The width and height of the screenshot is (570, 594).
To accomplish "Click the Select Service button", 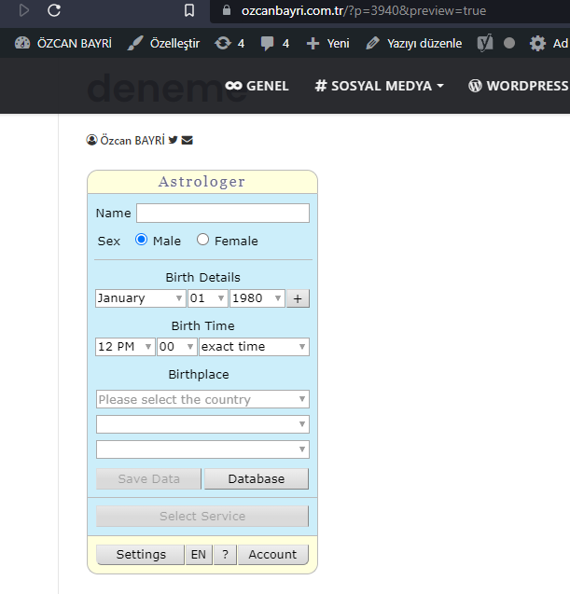I will click(x=202, y=516).
